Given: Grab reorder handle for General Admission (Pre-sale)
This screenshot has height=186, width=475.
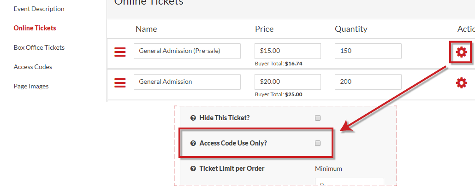Looking at the screenshot, I should point(120,52).
